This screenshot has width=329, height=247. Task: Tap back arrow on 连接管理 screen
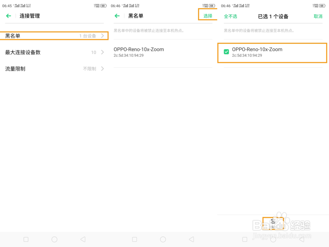(9, 16)
